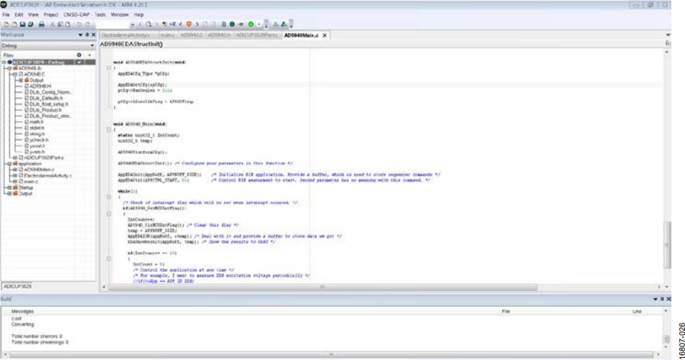Switch to the main.c editor tab
Viewport: 685px width, 360px height.
pyautogui.click(x=167, y=35)
